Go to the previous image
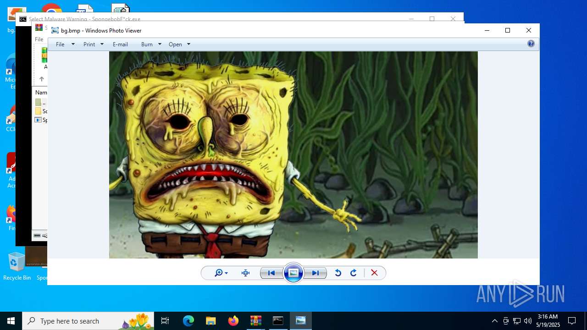This screenshot has height=330, width=587. 271,273
